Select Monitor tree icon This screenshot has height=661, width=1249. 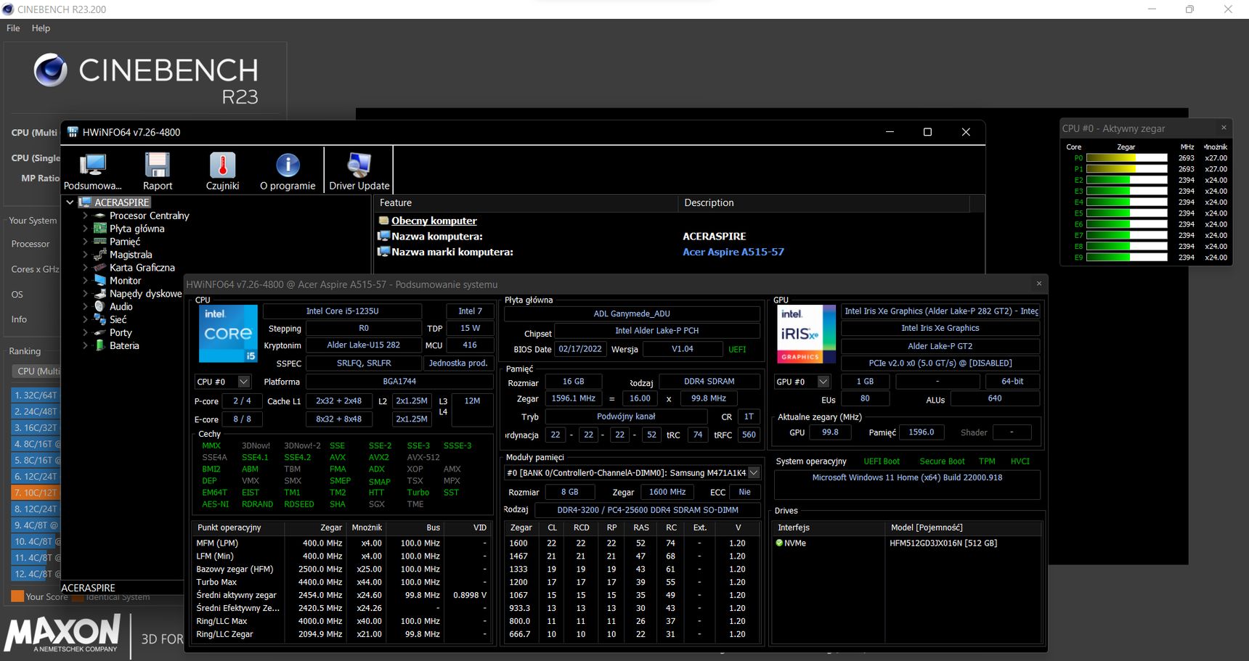tap(100, 281)
